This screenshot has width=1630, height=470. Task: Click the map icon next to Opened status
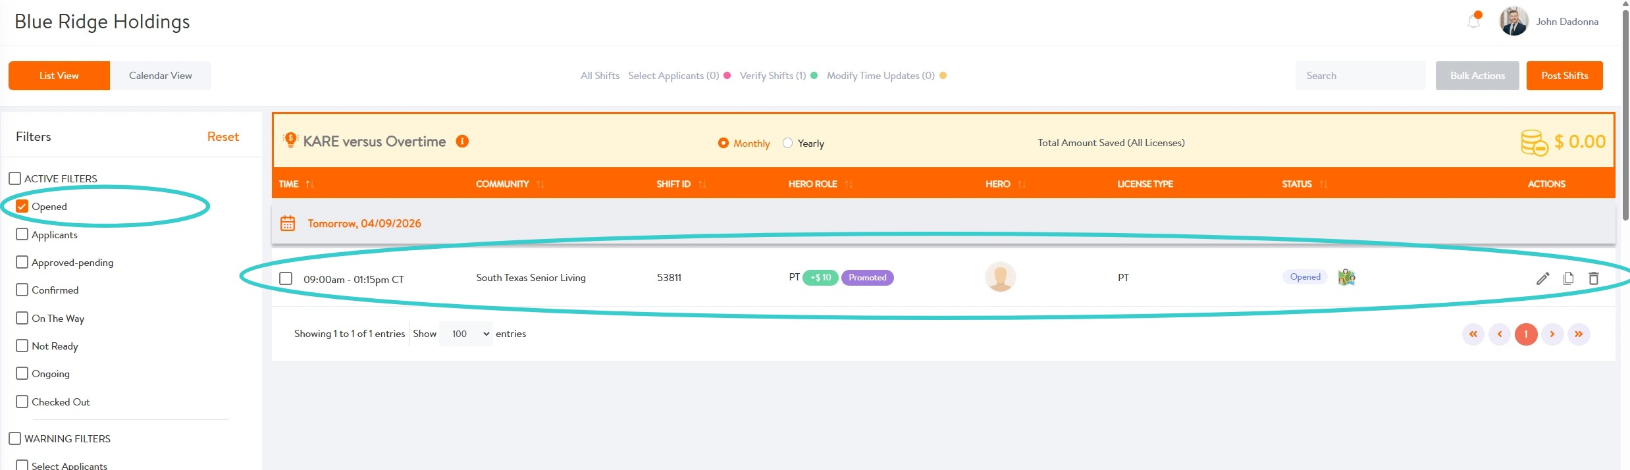pos(1346,277)
